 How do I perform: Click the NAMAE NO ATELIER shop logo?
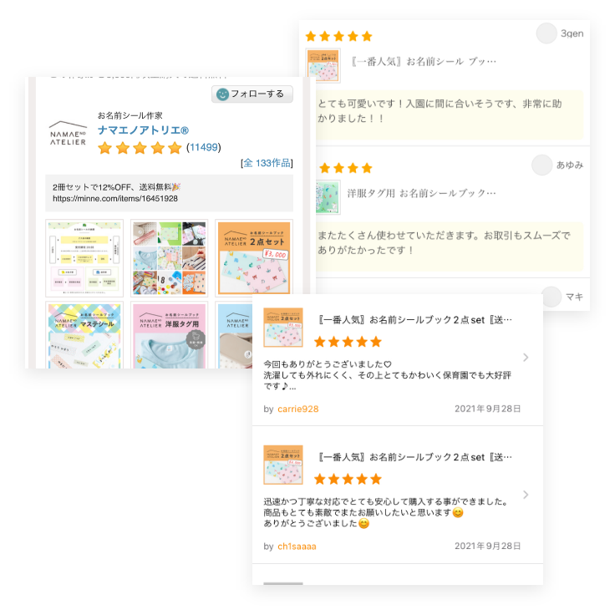68,134
